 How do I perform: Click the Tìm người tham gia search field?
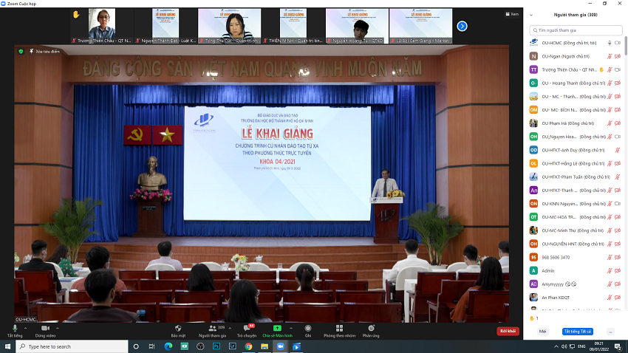click(576, 30)
